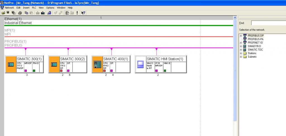Select SIMADYN D in the catalog tree
Image resolution: width=286 pixels, height=136 pixels.
pyautogui.click(x=254, y=46)
